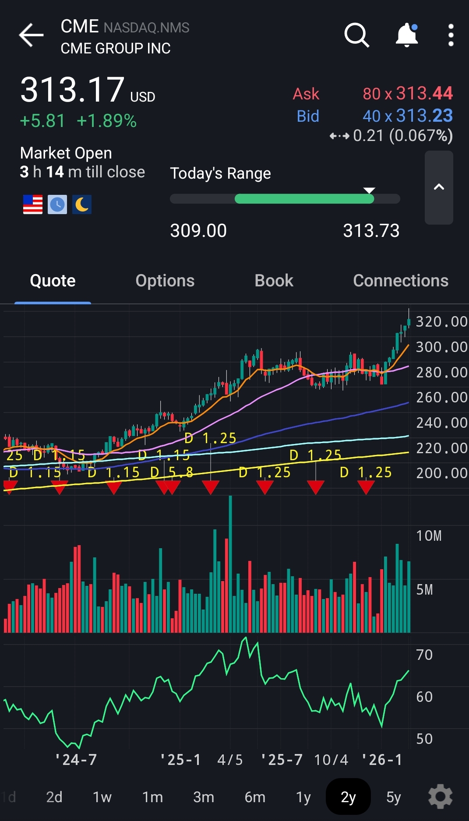Go back using the arrow icon

coord(31,35)
